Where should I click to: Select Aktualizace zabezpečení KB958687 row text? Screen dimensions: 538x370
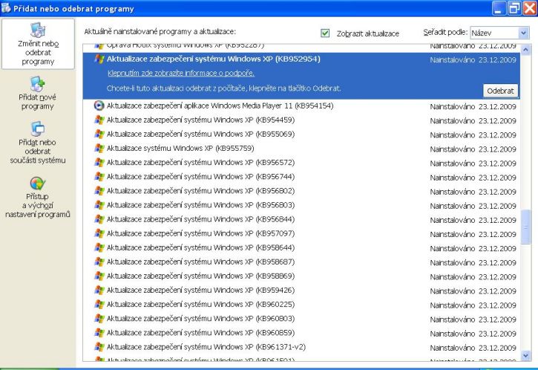click(x=200, y=262)
